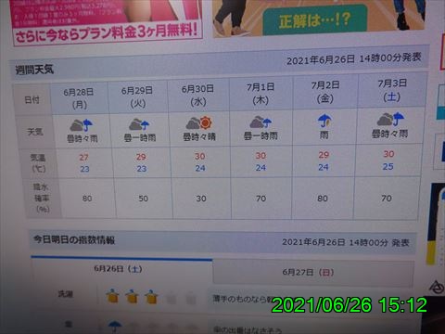Click the July 1 cloud and umbrella icon
445x334 pixels.
pyautogui.click(x=261, y=122)
